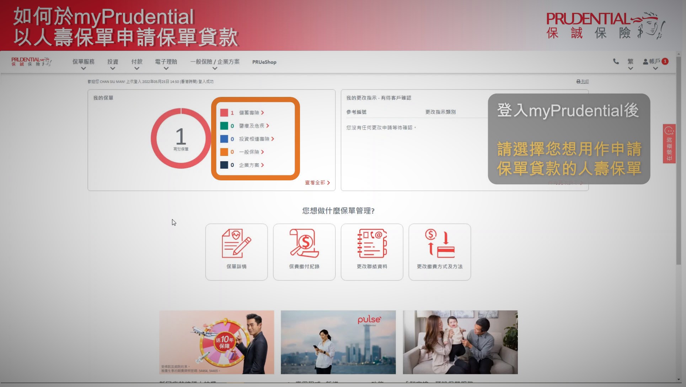
Task: Click the 我的更改指示 - 有待客戶確認 heading
Action: [x=379, y=98]
